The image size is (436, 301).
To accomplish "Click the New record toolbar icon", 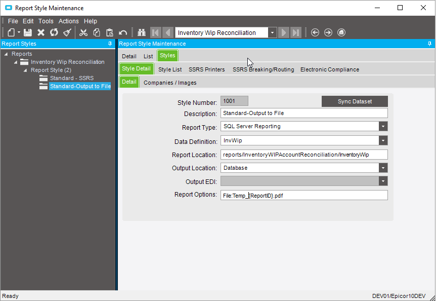I will point(11,32).
